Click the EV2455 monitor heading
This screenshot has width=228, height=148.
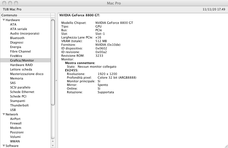71,70
